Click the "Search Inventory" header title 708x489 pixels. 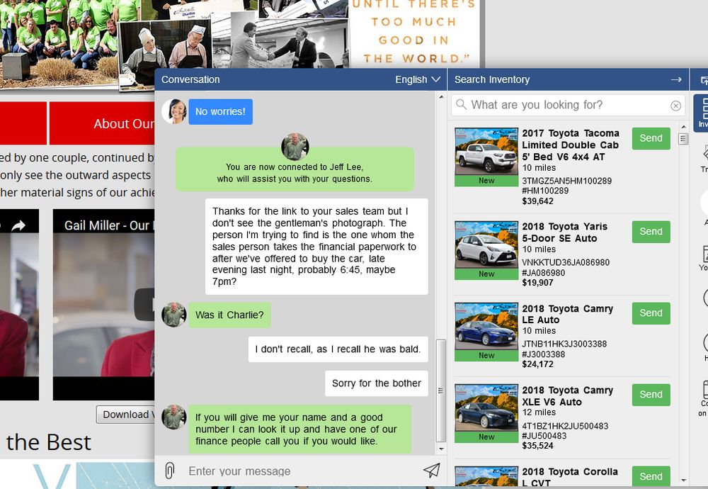pos(492,79)
